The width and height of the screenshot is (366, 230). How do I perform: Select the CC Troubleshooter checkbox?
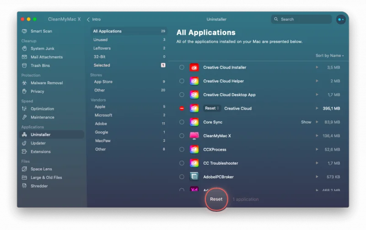coord(182,163)
